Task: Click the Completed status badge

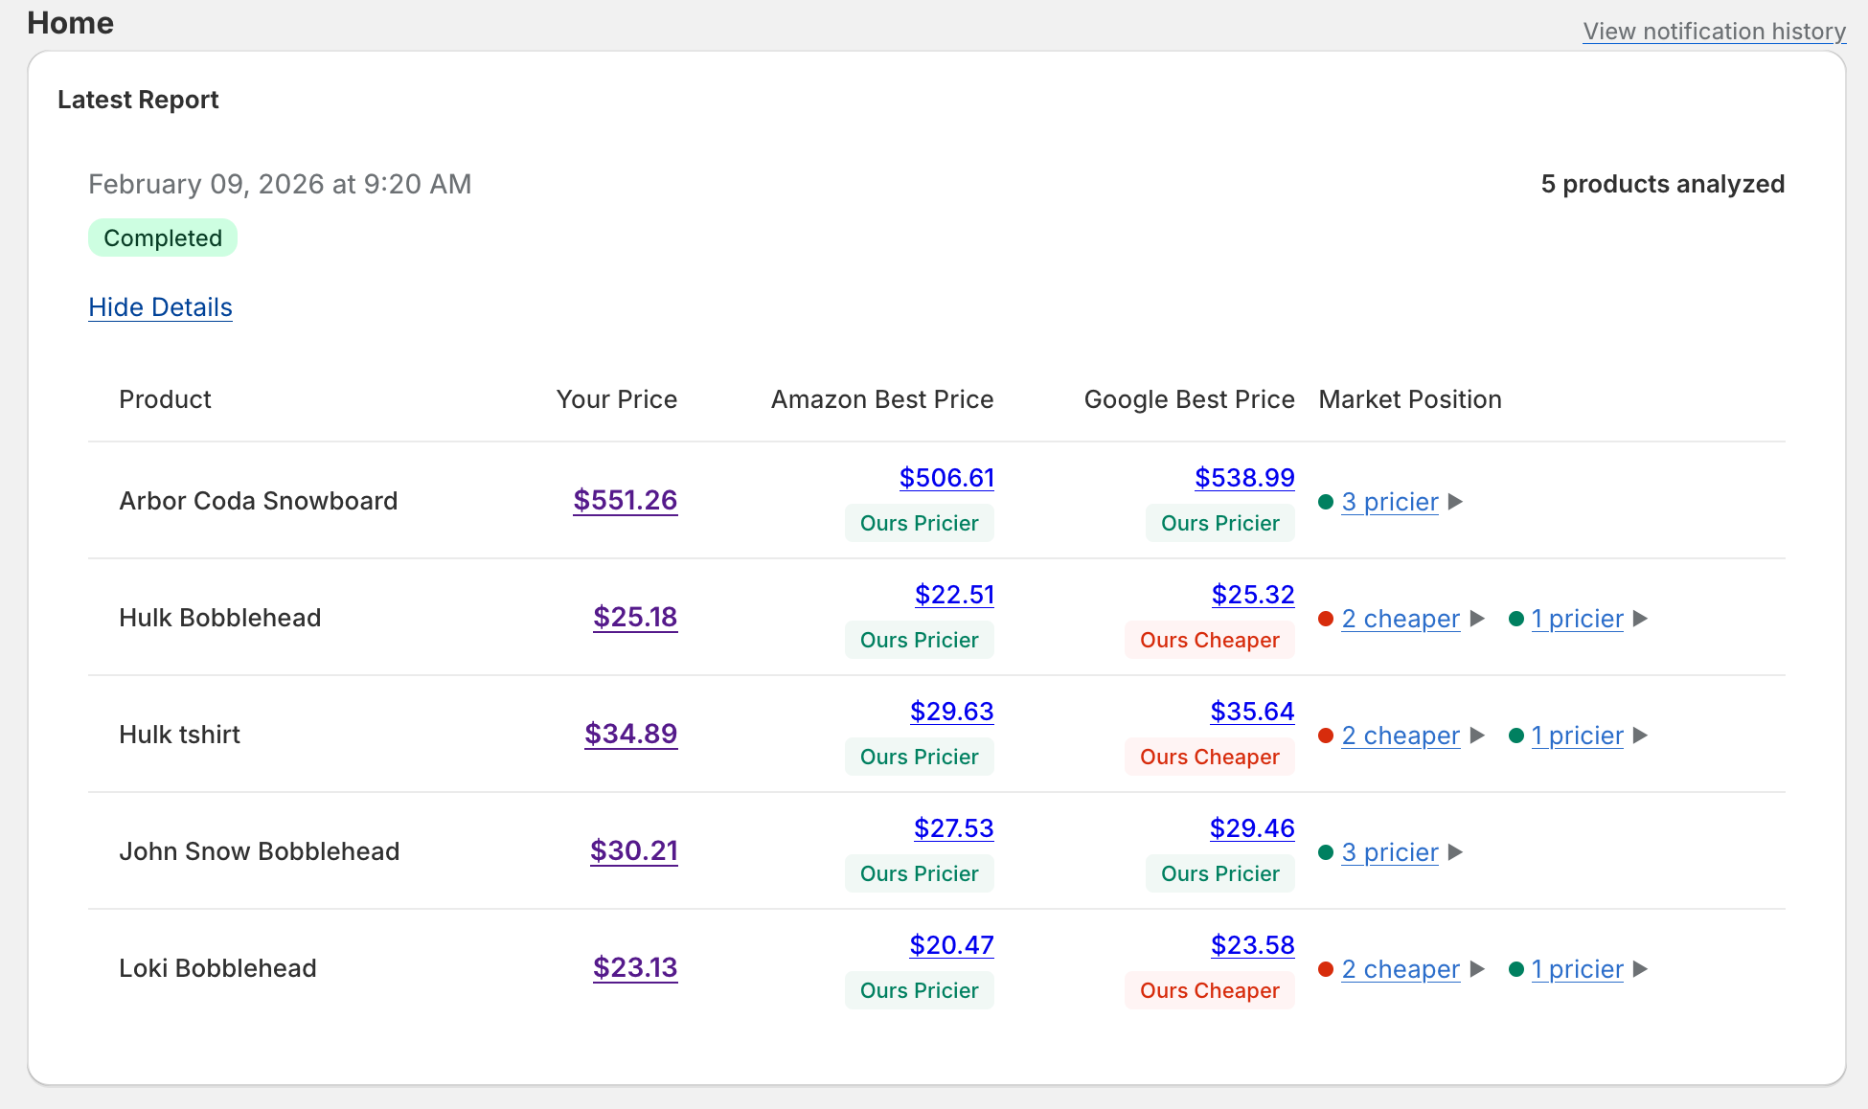Action: [163, 238]
